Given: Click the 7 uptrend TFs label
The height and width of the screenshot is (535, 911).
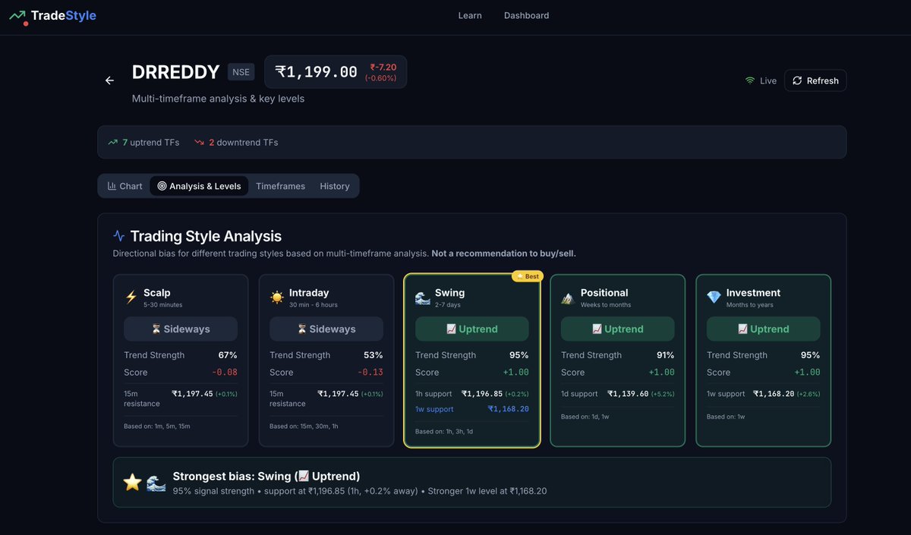Looking at the screenshot, I should click(x=151, y=142).
